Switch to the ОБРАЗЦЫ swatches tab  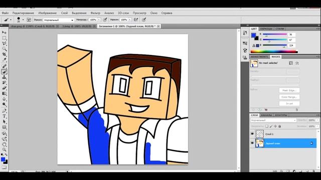[266, 29]
